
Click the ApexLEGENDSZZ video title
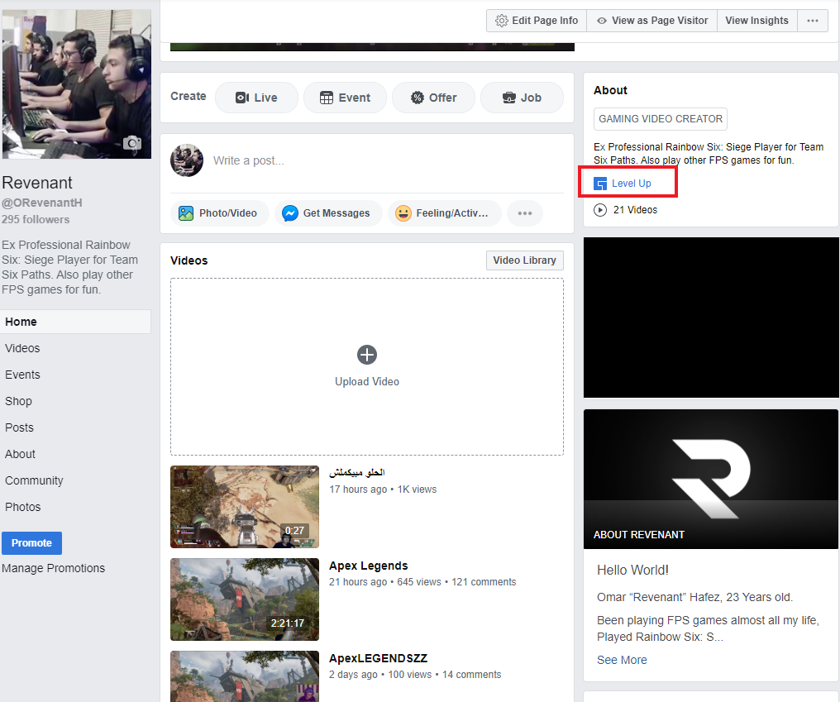[x=378, y=659]
